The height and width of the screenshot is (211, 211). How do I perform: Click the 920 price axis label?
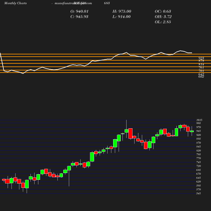pos(199,135)
